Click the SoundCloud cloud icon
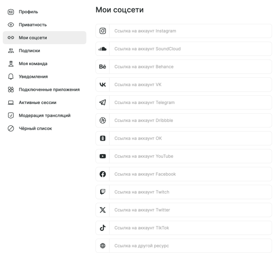This screenshot has width=280, height=263. click(x=102, y=49)
